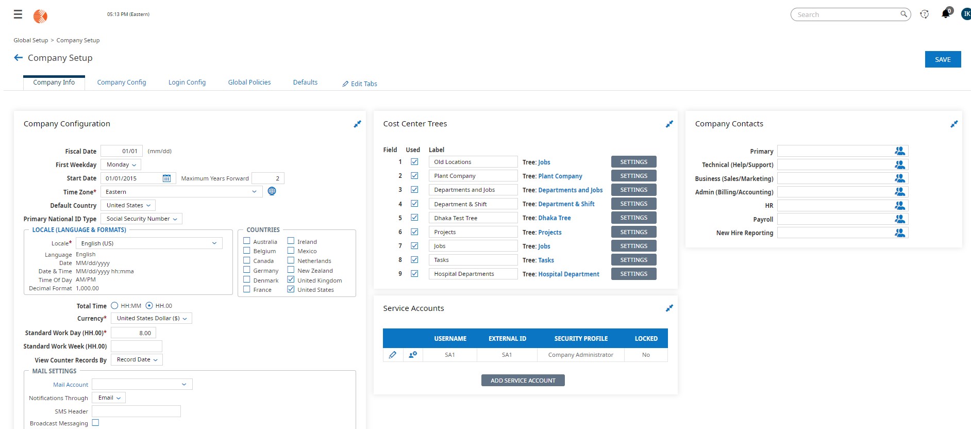Click the back arrow beside Company Setup
The image size is (971, 429).
click(x=18, y=58)
